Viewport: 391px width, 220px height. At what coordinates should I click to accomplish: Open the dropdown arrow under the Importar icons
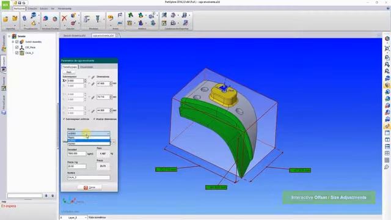click(15, 26)
